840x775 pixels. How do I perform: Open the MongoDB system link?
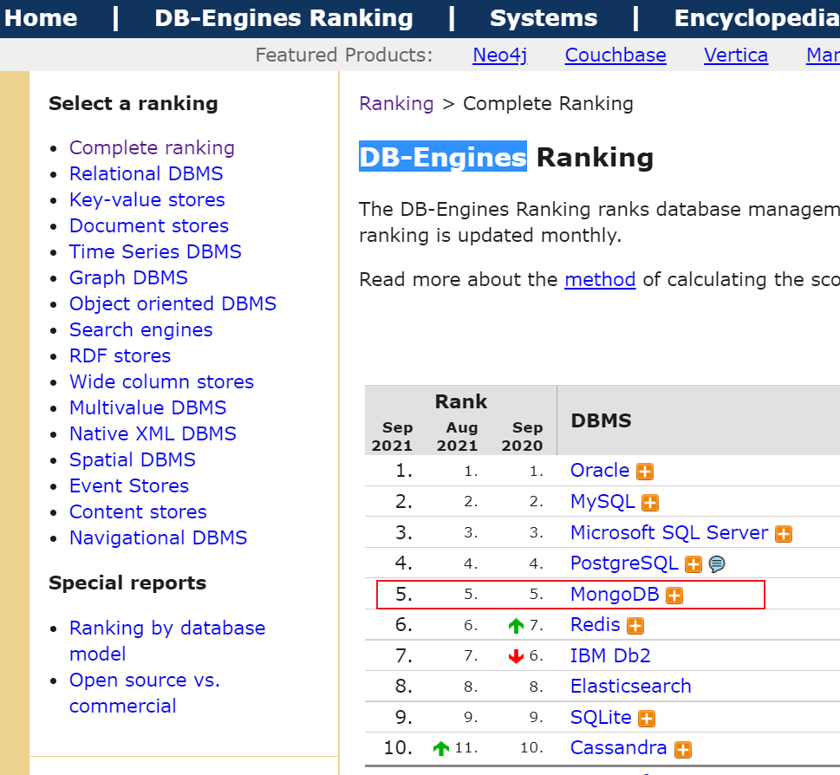tap(615, 595)
